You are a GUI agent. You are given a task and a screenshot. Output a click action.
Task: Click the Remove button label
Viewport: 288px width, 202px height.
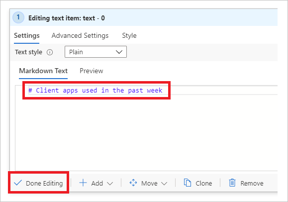tap(252, 183)
